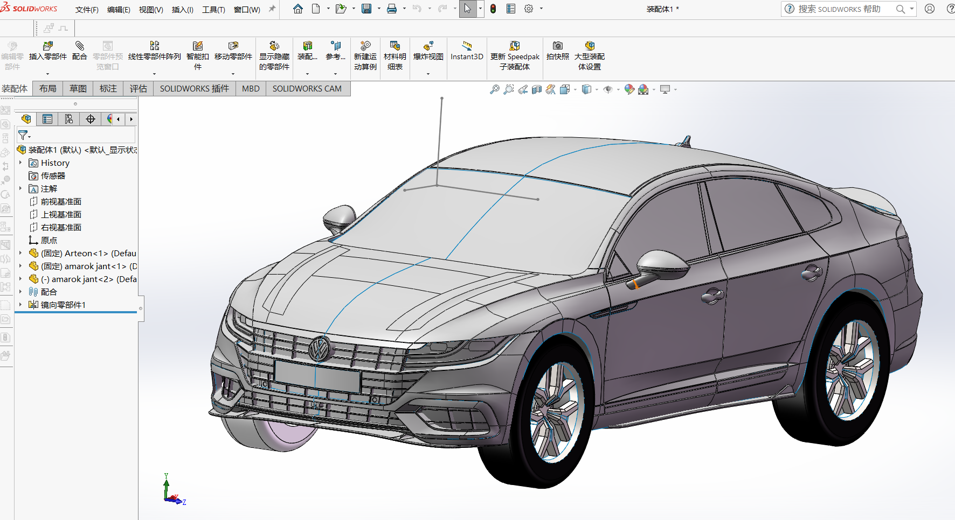Open the 插入(I) menu
Viewport: 955px width, 520px height.
tap(183, 10)
